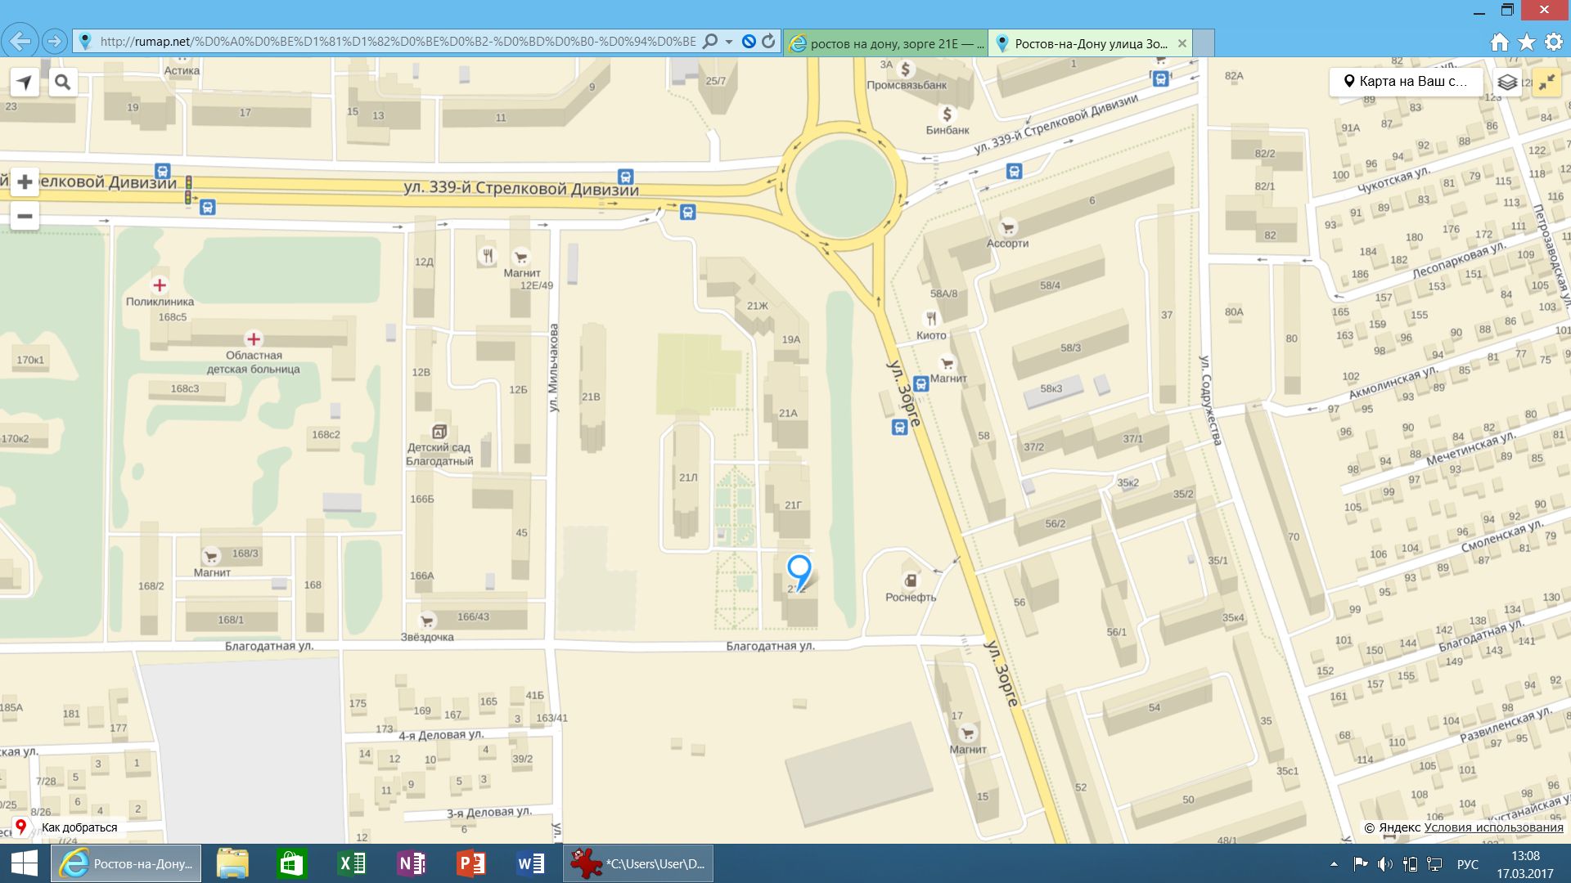Click the "Карта на Ваш с..." button
This screenshot has height=883, width=1571.
[1406, 82]
